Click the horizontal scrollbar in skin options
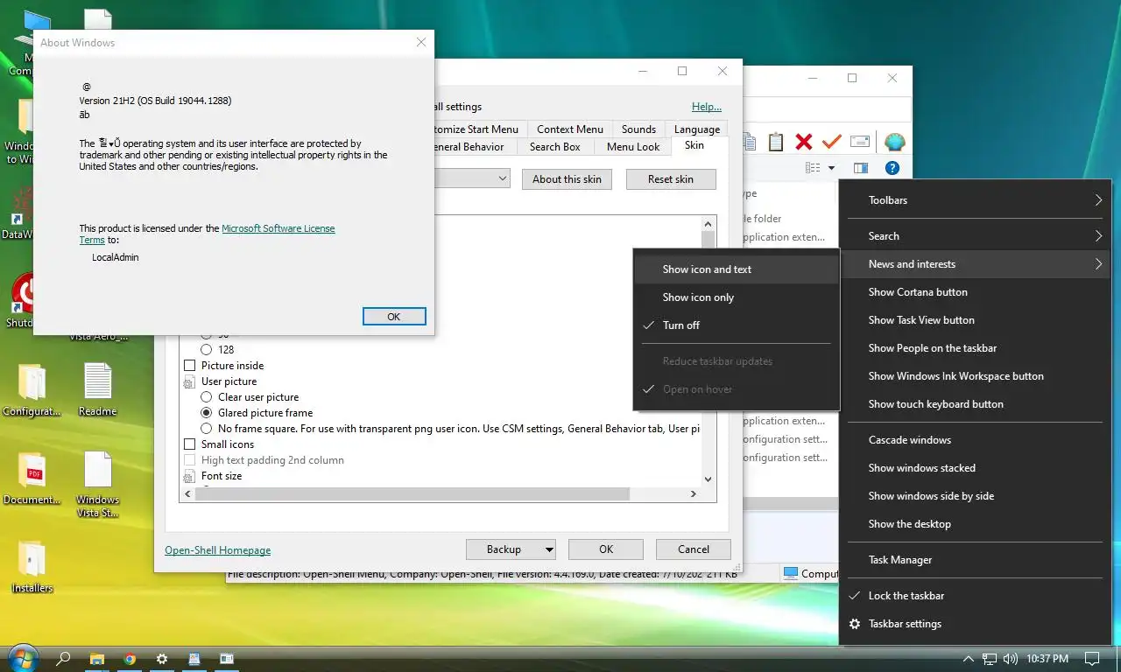Viewport: 1121px width, 672px height. pos(412,494)
